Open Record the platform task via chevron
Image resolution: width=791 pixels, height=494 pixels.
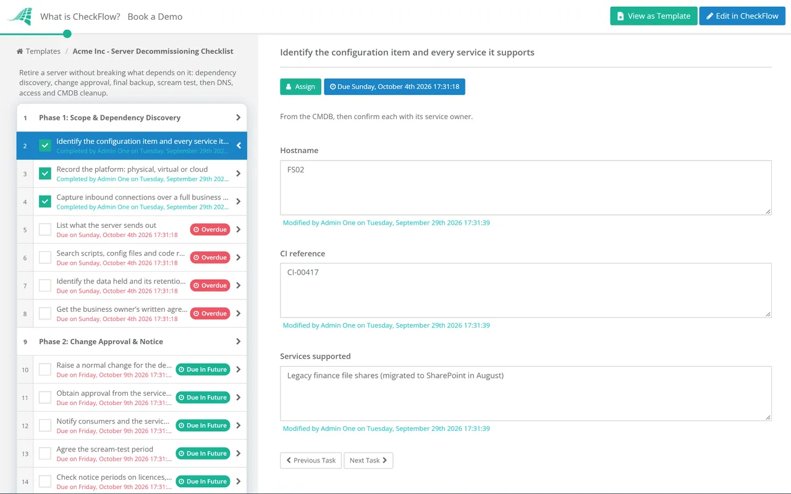239,174
